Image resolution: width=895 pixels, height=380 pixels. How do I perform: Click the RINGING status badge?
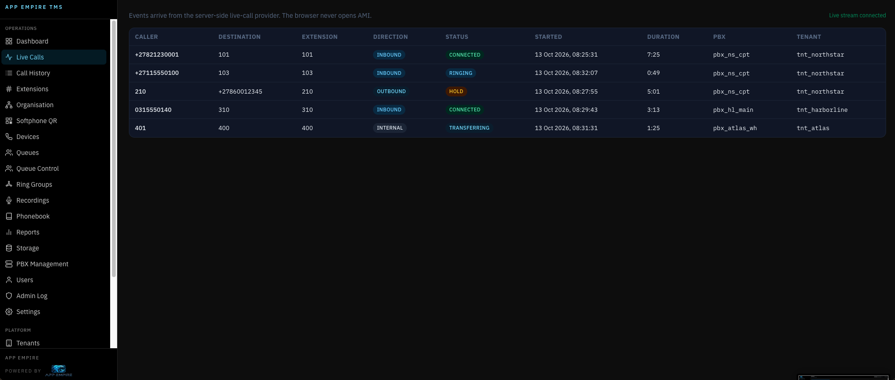click(461, 73)
